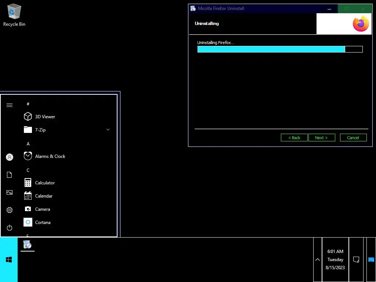Click the Mozilla Firefox Uninstall title text
376x282 pixels.
tap(221, 8)
